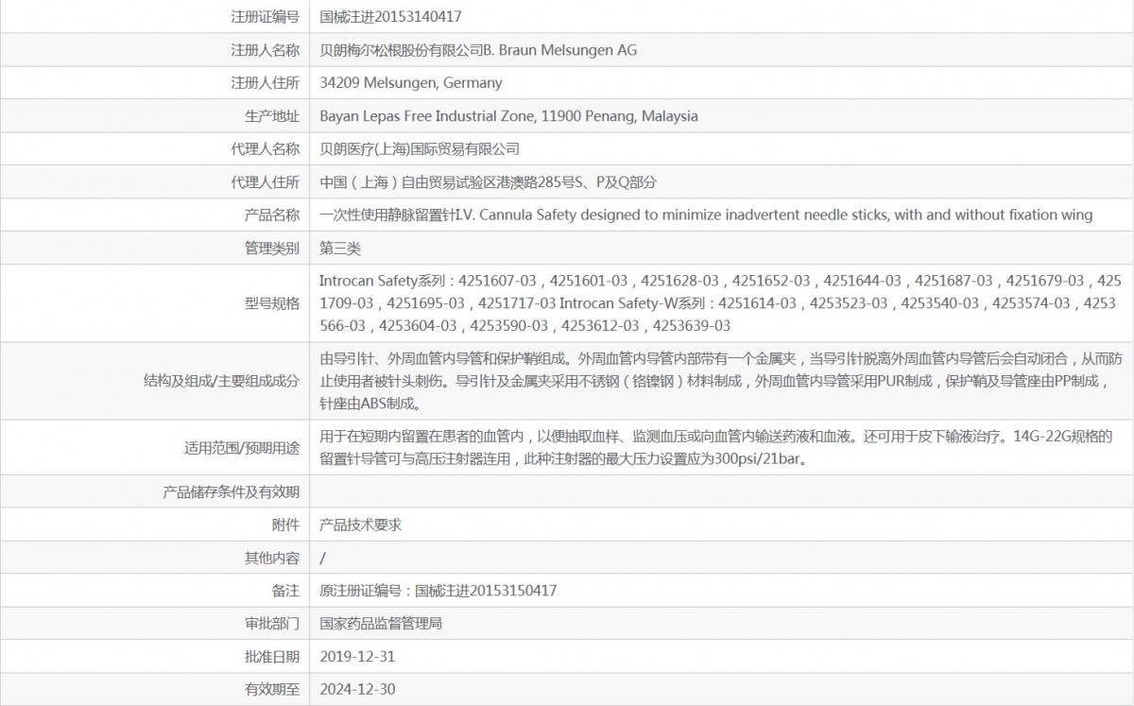The width and height of the screenshot is (1134, 706).
Task: Select Bayan Lepas Free Industrial Zone address
Action: (x=508, y=116)
